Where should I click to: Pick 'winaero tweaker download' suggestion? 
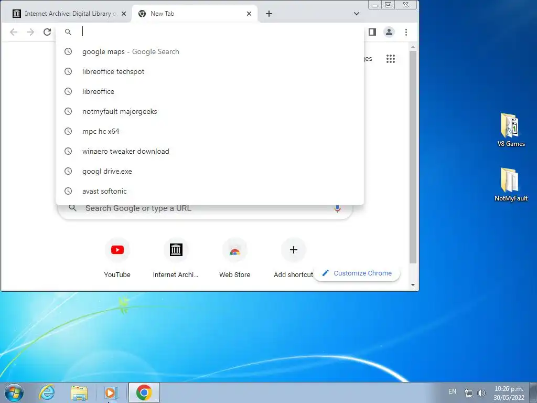pos(210,151)
